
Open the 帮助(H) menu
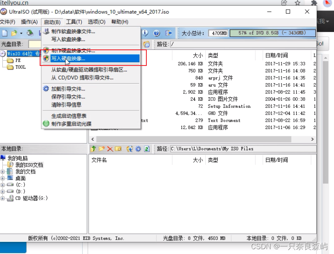pyautogui.click(x=120, y=22)
